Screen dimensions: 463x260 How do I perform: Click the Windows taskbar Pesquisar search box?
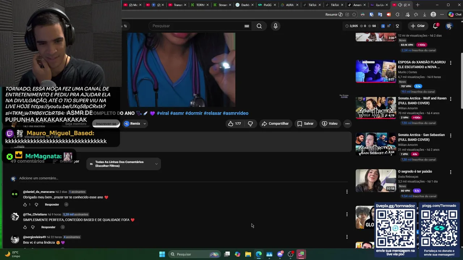[195, 254]
